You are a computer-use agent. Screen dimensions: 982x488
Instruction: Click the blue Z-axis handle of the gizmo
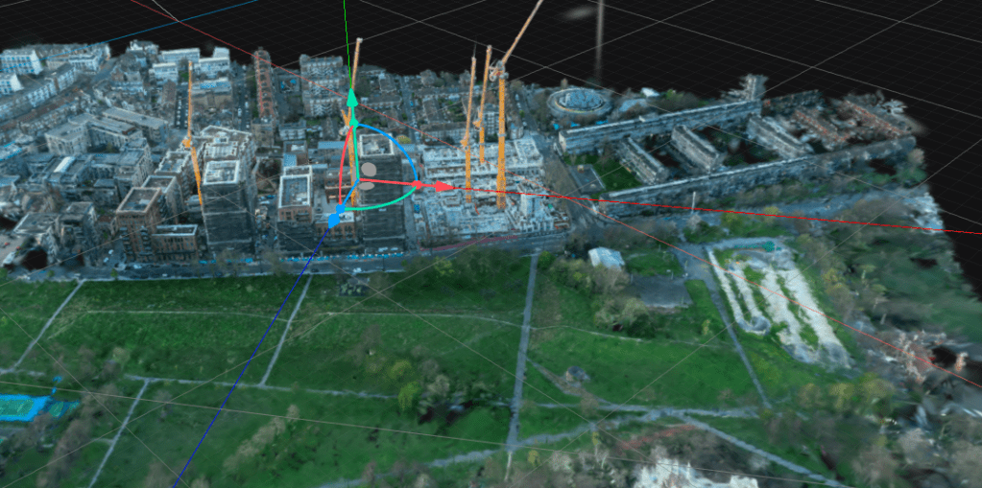click(333, 221)
